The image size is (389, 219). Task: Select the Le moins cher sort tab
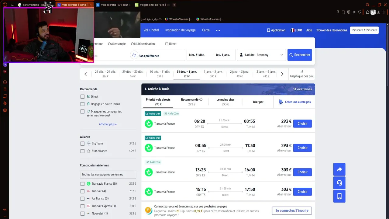pyautogui.click(x=225, y=102)
